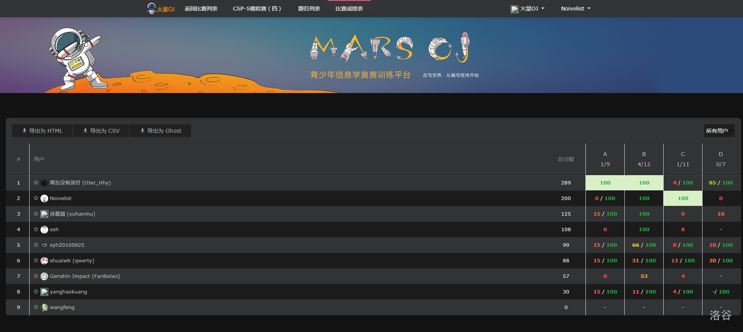The width and height of the screenshot is (743, 332).
Task: Click wangfeng's avatar icon
Action: click(44, 307)
